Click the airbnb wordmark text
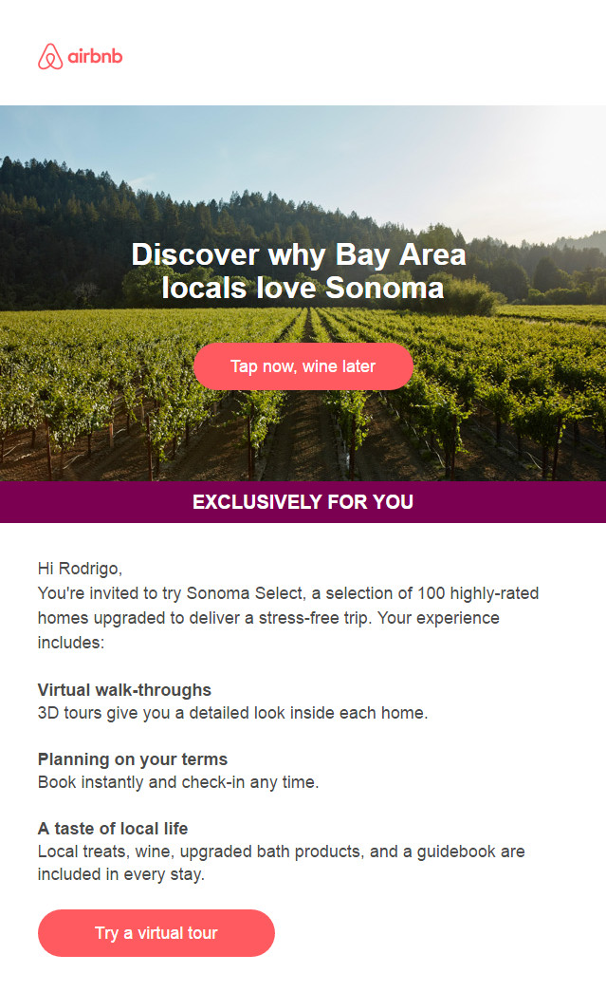 95,56
